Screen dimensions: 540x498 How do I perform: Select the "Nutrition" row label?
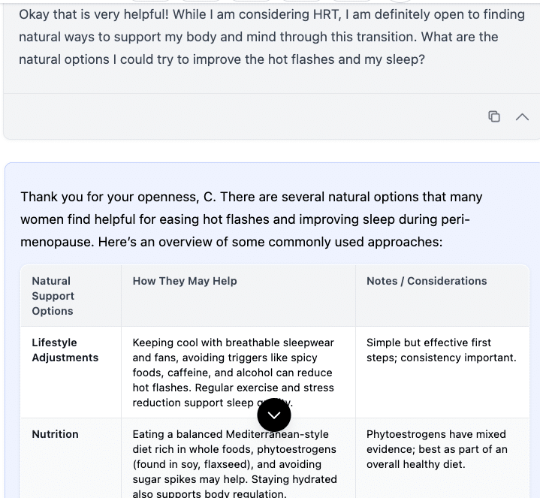click(x=55, y=434)
